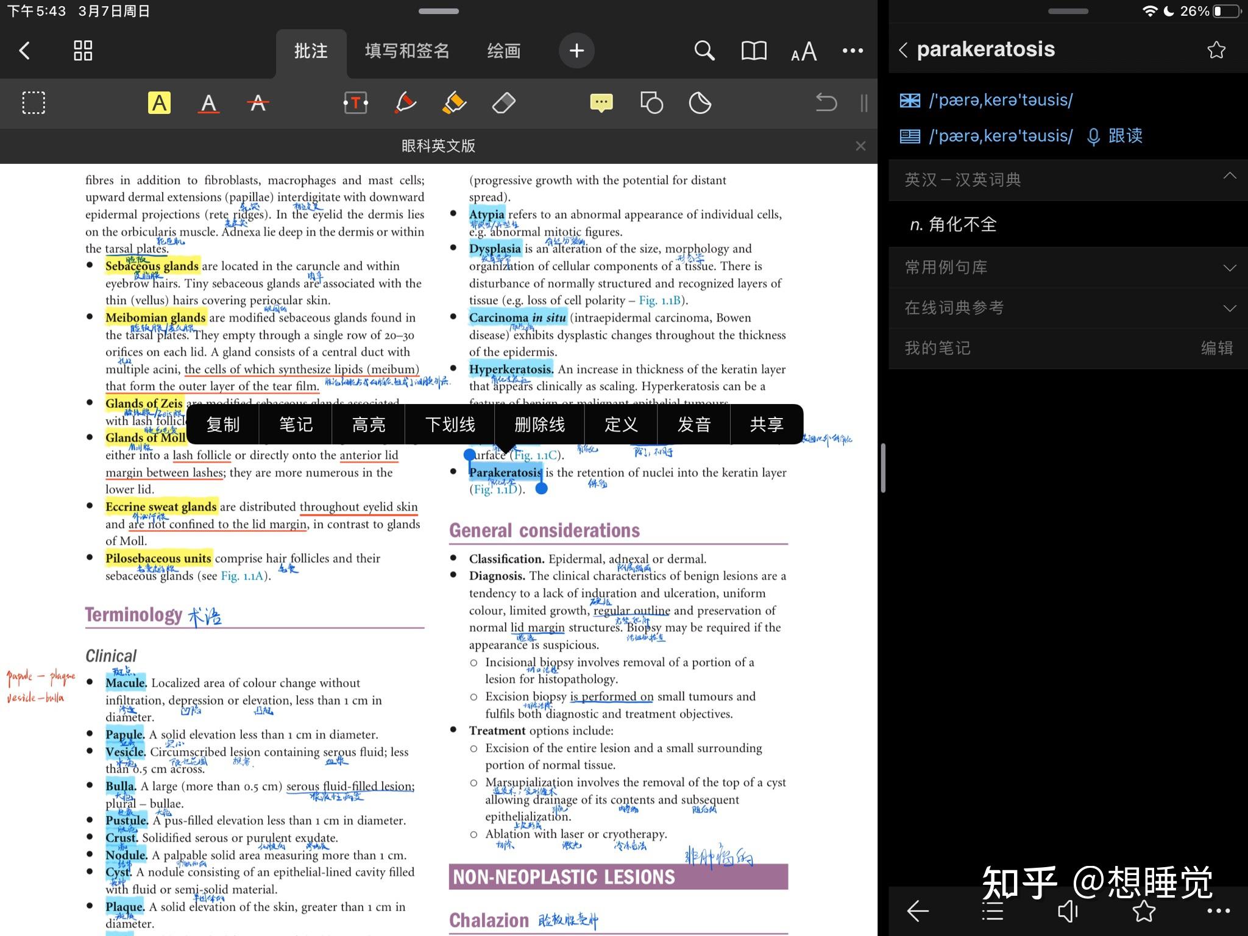Image resolution: width=1248 pixels, height=936 pixels.
Task: Favorite the word parakeratosis with star
Action: coord(1216,50)
